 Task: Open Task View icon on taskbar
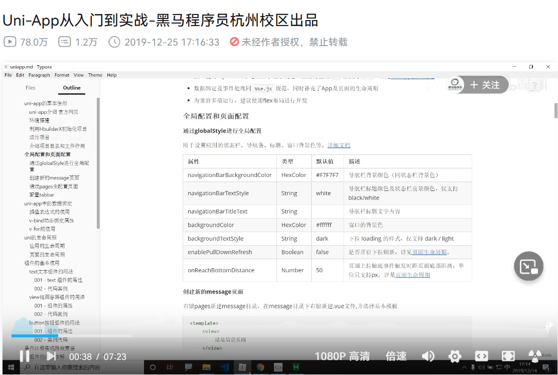click(x=170, y=367)
